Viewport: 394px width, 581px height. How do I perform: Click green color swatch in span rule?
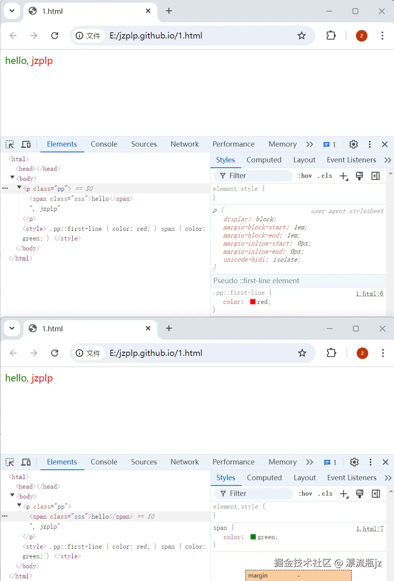(x=253, y=537)
